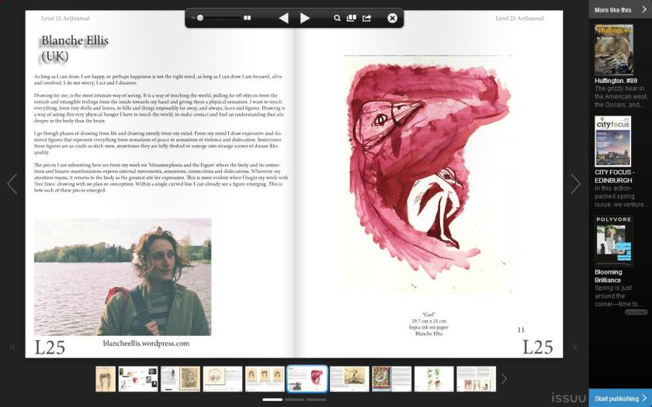
Task: Click the Blanche Ellis (UK) heading
Action: pos(75,48)
